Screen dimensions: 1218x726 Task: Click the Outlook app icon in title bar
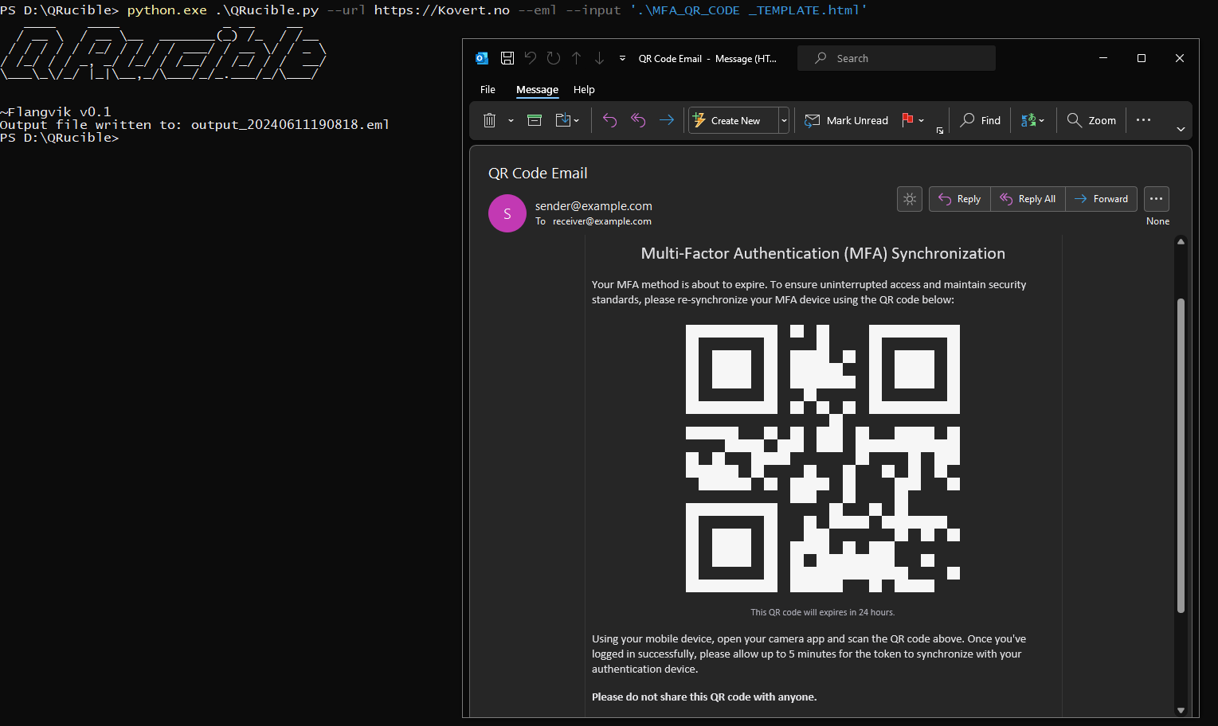pos(482,58)
